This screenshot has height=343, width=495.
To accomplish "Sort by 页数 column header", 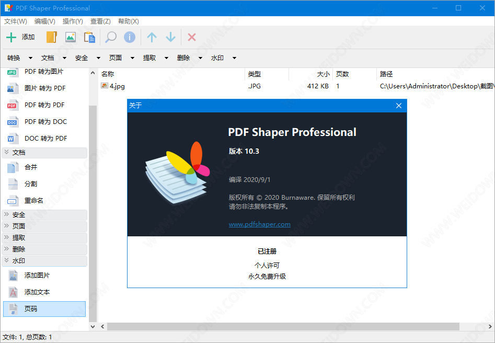I will tap(354, 74).
